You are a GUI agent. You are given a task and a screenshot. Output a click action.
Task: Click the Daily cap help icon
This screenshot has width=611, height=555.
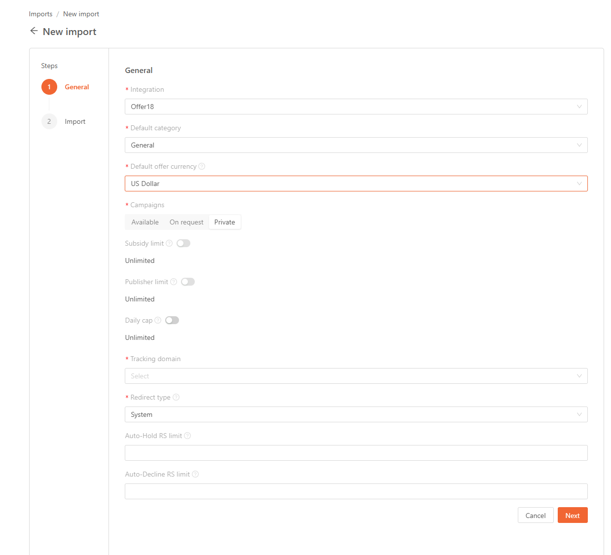click(158, 321)
